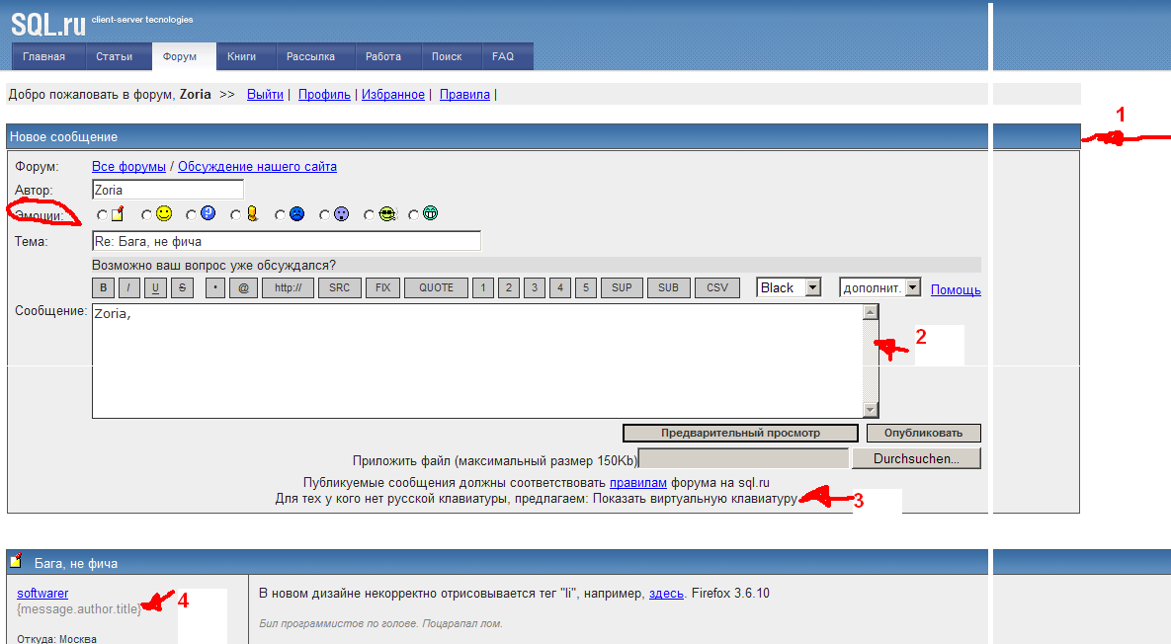Apply underline with the U button
This screenshot has width=1171, height=644.
click(x=155, y=288)
